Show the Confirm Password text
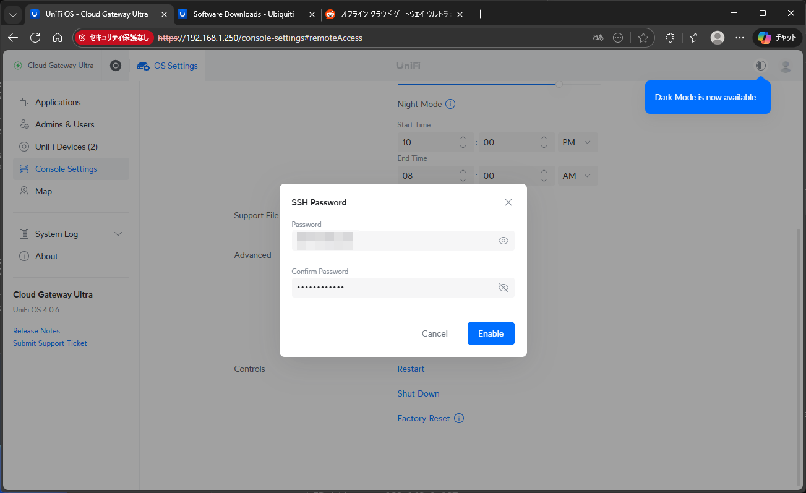Screen dimensions: 806x493 (503, 288)
